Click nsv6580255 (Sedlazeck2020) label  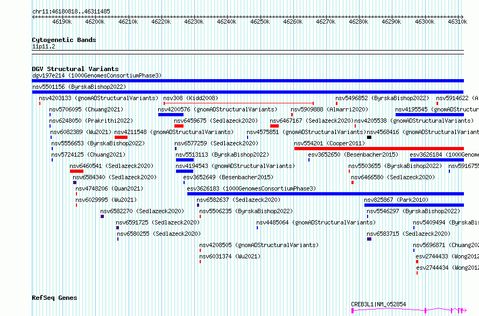[159, 234]
